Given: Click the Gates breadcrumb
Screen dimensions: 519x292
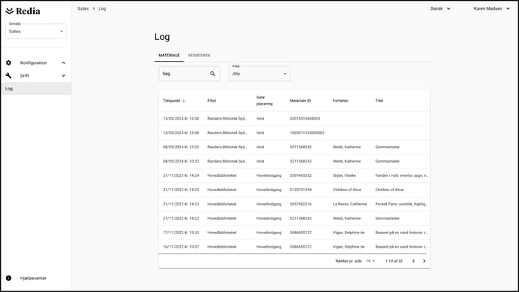Looking at the screenshot, I should point(83,8).
